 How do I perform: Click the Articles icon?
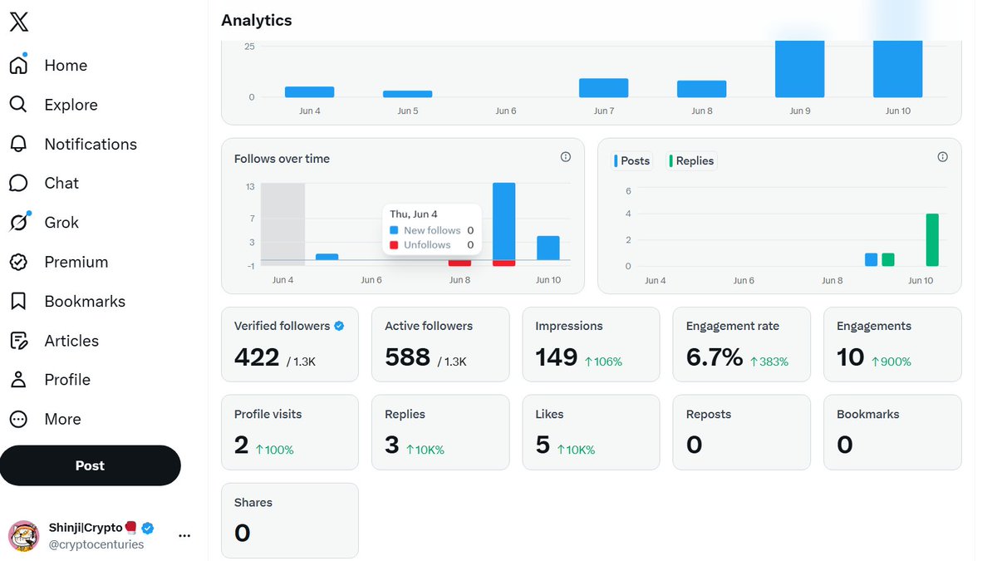click(x=18, y=341)
